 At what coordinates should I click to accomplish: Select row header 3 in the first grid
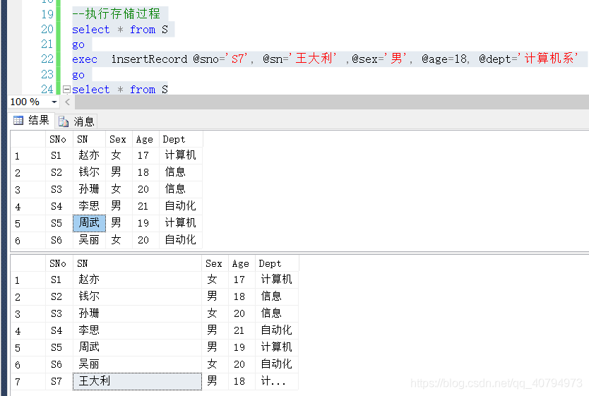[28, 190]
